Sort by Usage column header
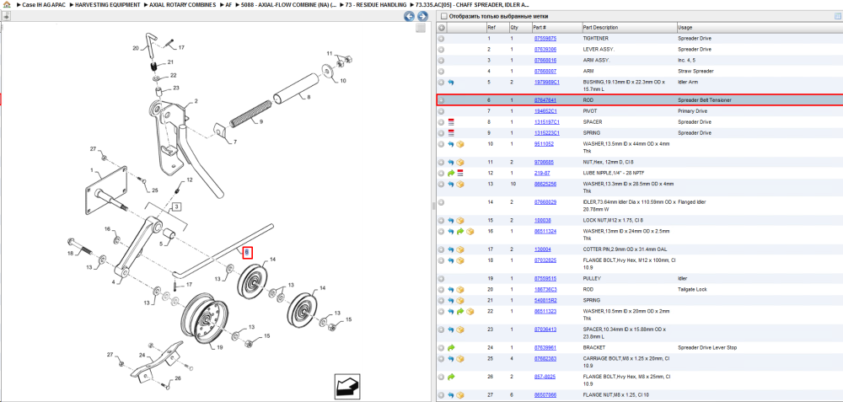Image resolution: width=843 pixels, height=402 pixels. click(x=760, y=28)
